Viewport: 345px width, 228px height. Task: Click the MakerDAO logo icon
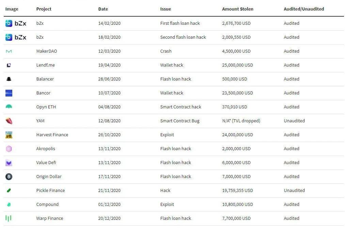9,51
